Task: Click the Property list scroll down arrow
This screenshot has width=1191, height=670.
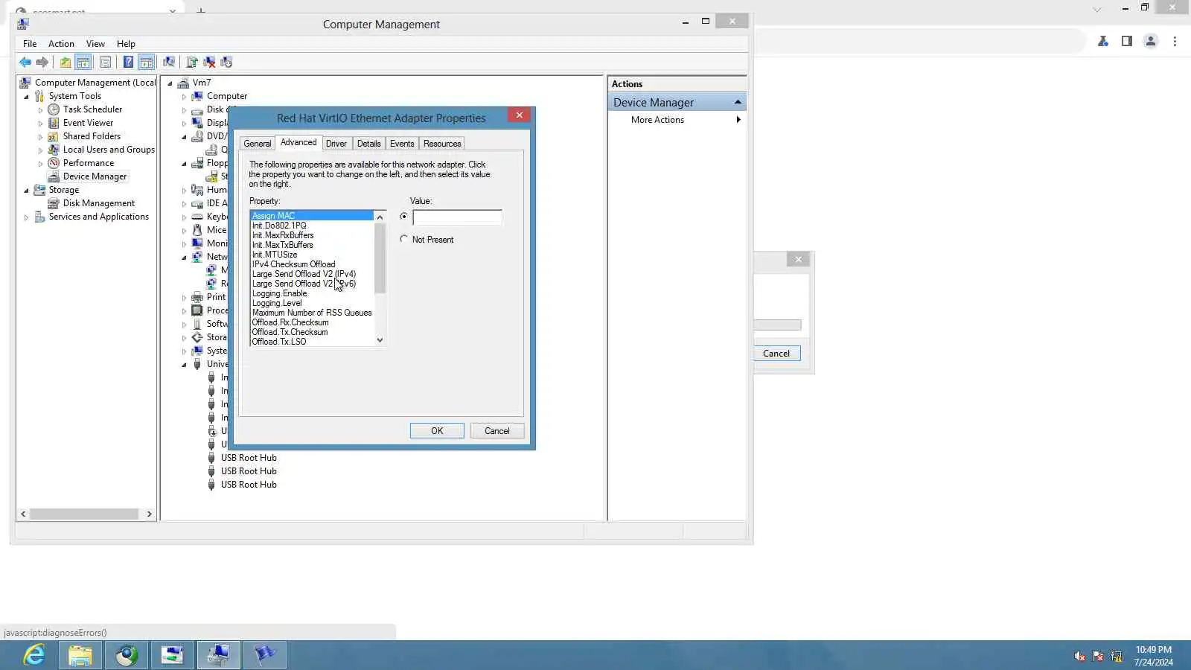Action: [380, 340]
